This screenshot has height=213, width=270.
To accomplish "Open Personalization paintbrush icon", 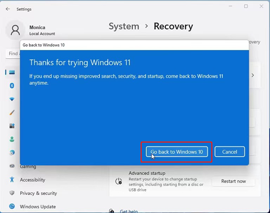I will (12, 112).
